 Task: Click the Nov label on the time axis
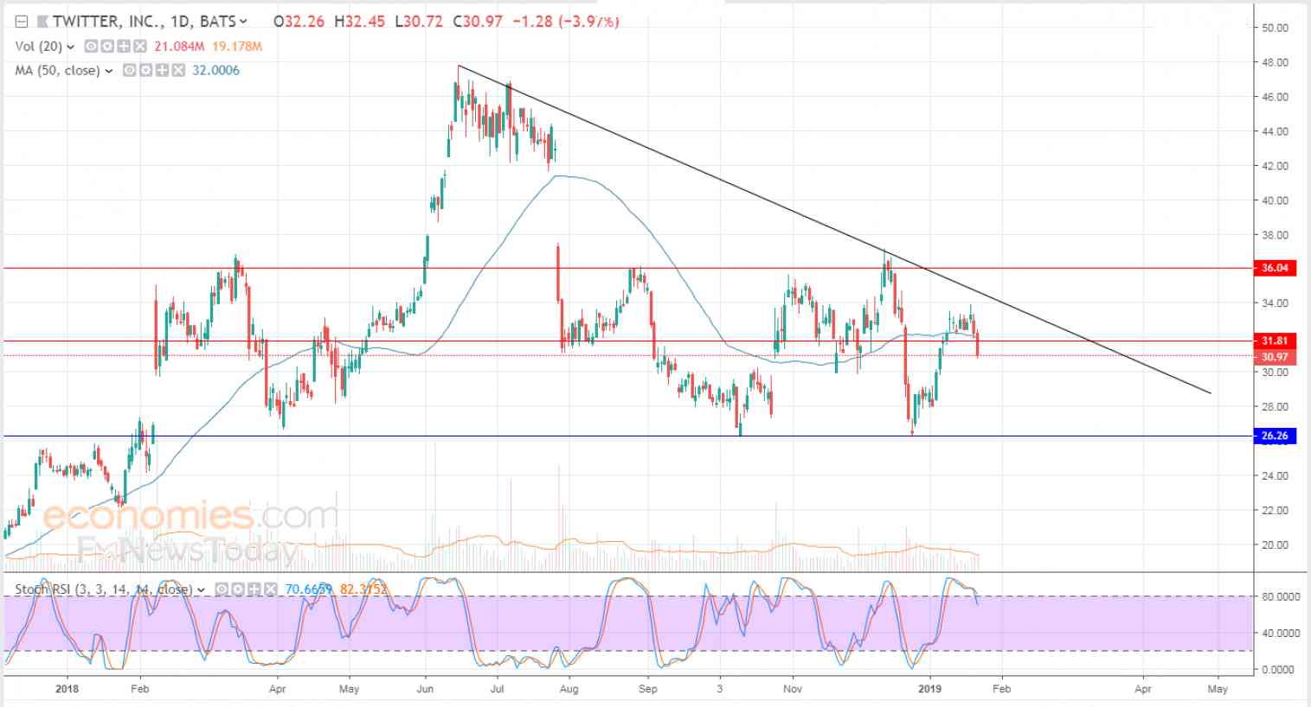793,689
